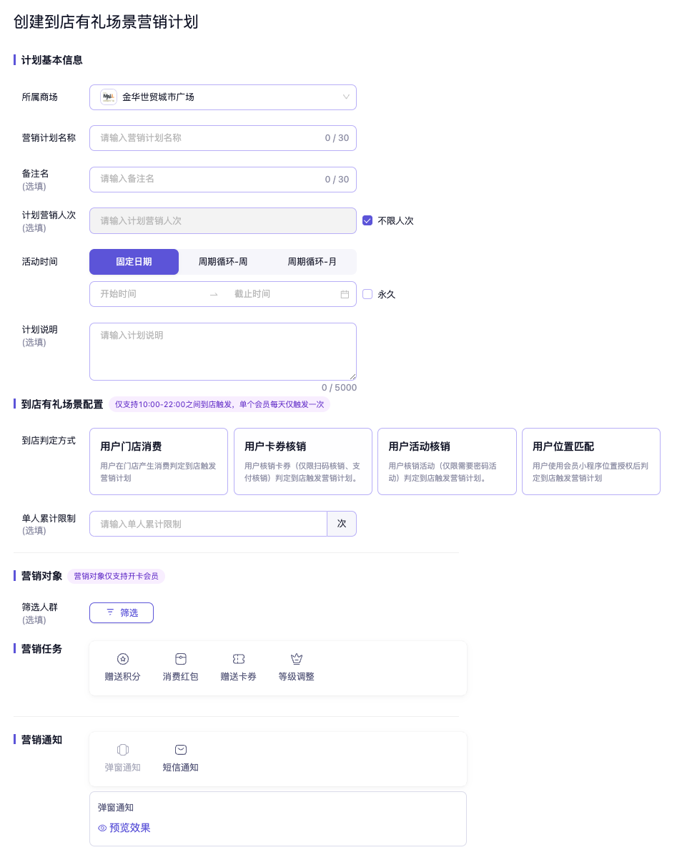Uncheck the 不限人次 checkbox
The height and width of the screenshot is (860, 692).
(367, 220)
